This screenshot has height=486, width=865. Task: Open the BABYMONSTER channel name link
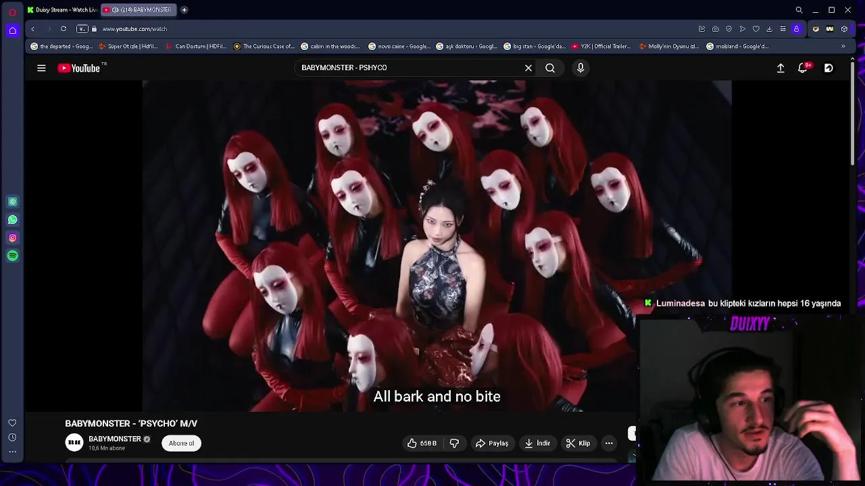pos(115,439)
